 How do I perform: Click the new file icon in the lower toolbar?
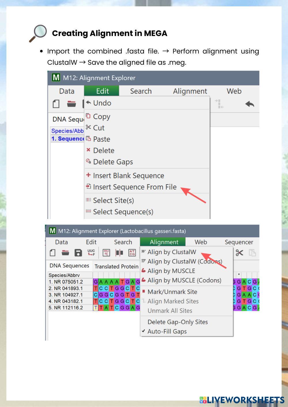[52, 253]
